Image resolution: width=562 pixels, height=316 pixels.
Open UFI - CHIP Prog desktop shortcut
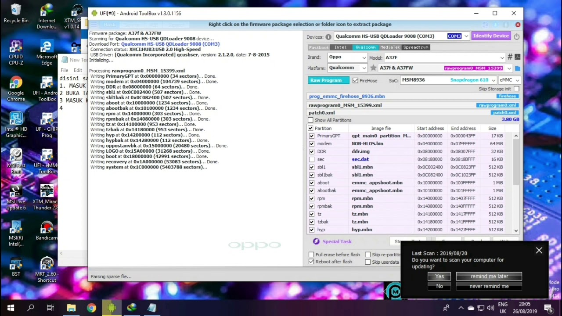point(47,126)
